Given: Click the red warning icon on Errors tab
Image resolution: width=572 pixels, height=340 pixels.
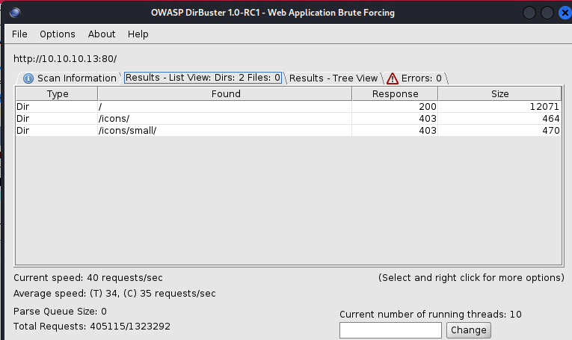Looking at the screenshot, I should (x=393, y=78).
